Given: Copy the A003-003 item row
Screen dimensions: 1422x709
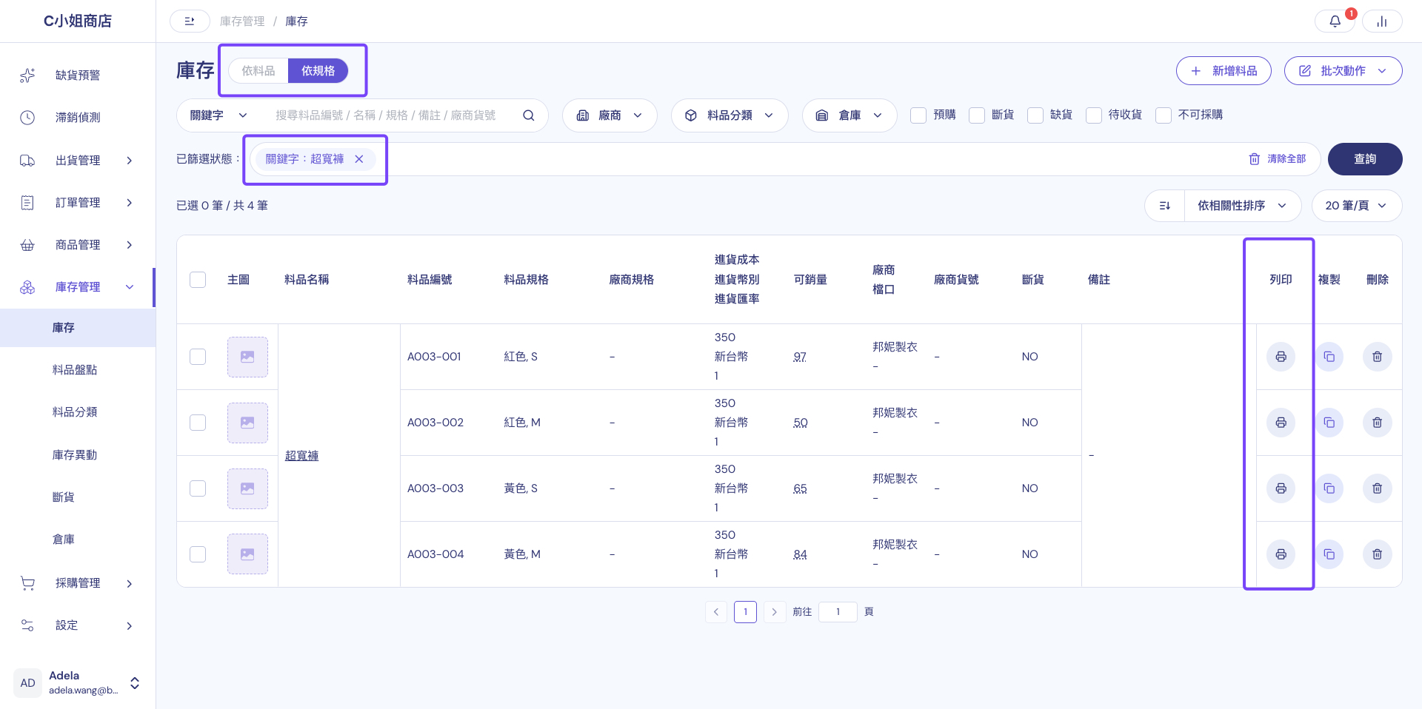Looking at the screenshot, I should [1329, 488].
